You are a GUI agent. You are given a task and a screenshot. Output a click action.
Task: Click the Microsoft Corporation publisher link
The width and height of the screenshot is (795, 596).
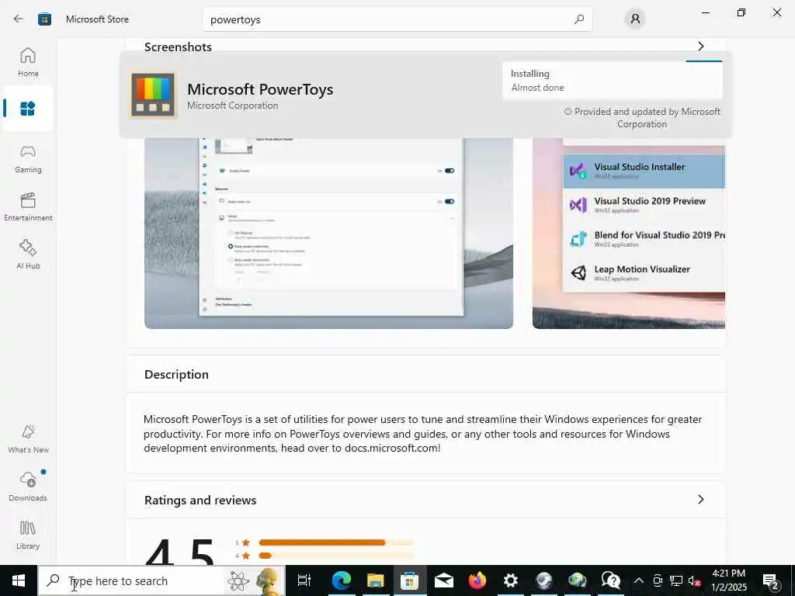pyautogui.click(x=233, y=106)
